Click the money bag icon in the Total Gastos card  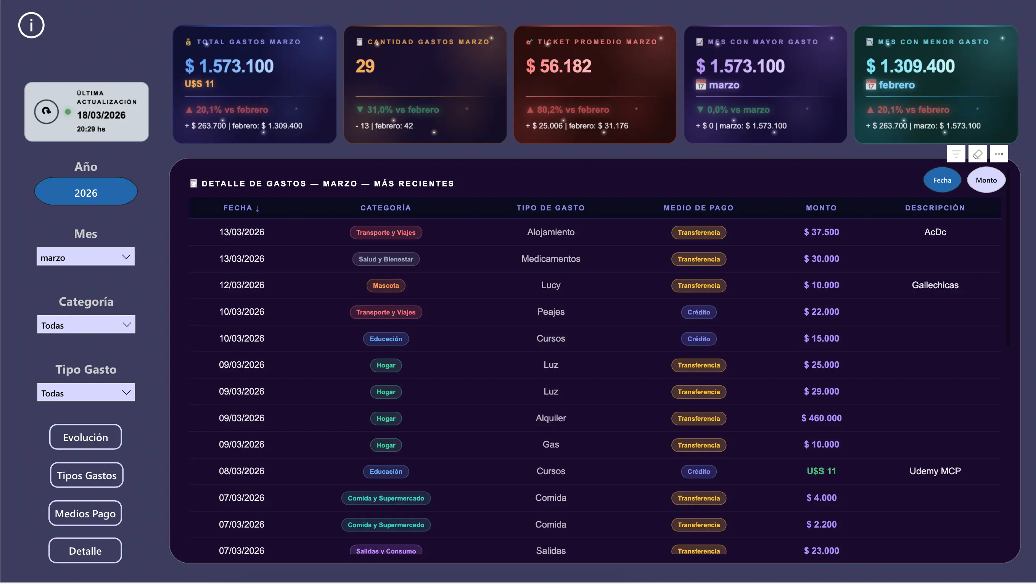(188, 42)
